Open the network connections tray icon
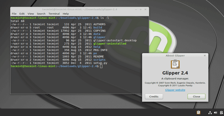The width and height of the screenshot is (224, 116). click(210, 113)
